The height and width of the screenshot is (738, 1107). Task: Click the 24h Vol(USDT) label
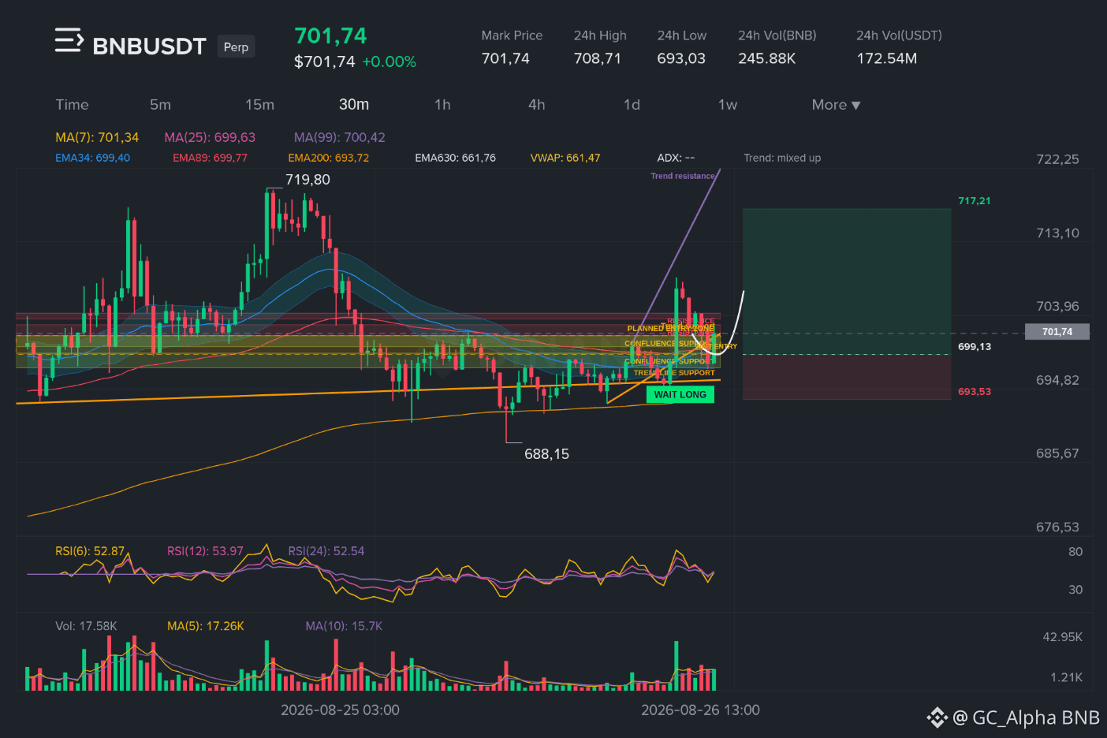[x=899, y=35]
